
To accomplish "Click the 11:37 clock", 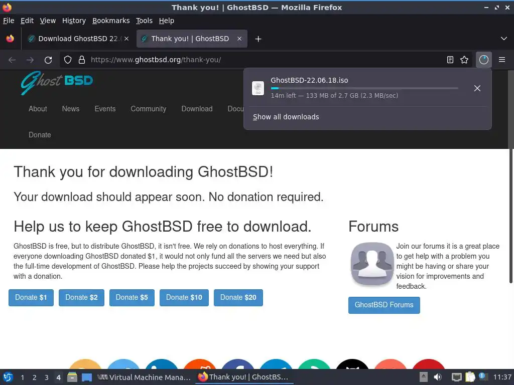I will point(502,377).
